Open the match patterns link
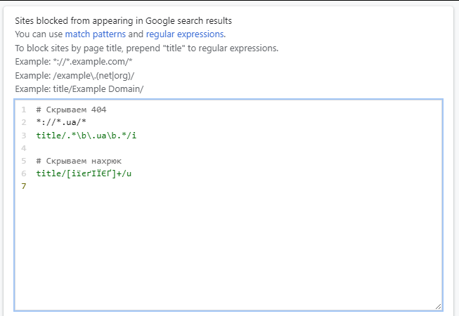The height and width of the screenshot is (316, 459). click(95, 34)
